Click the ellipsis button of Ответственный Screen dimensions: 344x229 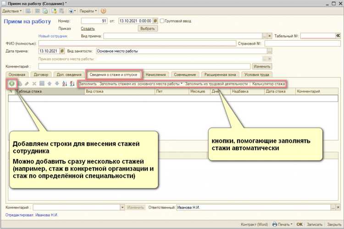pos(333,207)
